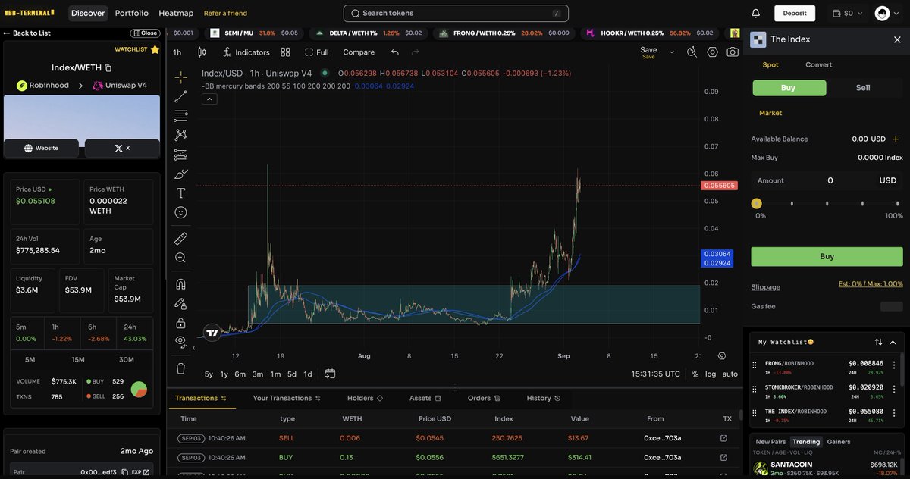
Task: Toggle stay in drawing mode
Action: tap(180, 303)
